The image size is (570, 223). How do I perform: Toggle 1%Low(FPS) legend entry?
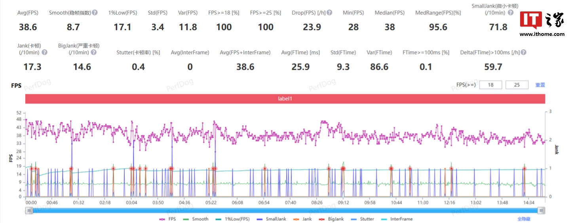232,219
